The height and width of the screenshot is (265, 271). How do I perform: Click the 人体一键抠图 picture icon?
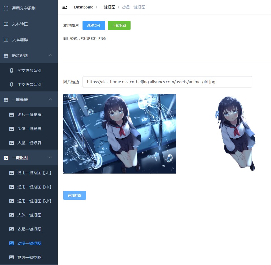[12, 215]
